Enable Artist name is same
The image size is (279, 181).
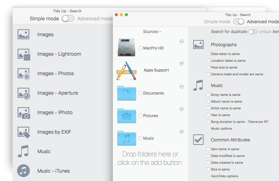pos(208,108)
